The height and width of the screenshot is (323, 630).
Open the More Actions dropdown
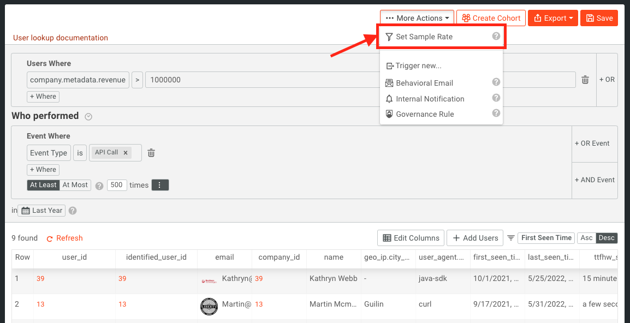coord(417,17)
